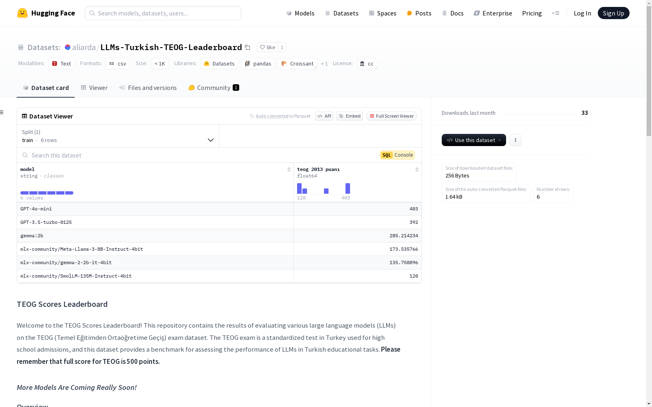
Task: Select the GPT-4o-mini row
Action: point(219,209)
